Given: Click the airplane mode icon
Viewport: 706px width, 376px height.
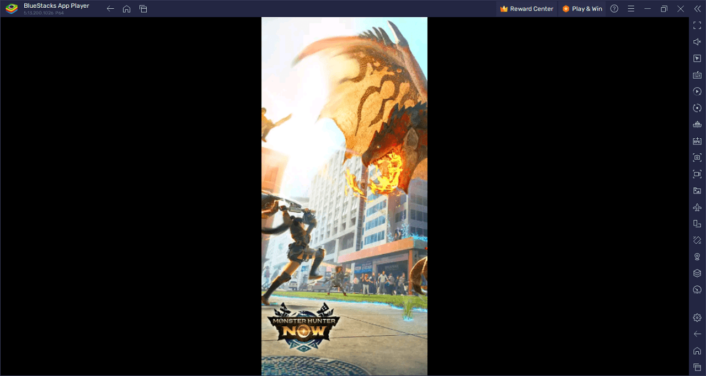Looking at the screenshot, I should 697,207.
